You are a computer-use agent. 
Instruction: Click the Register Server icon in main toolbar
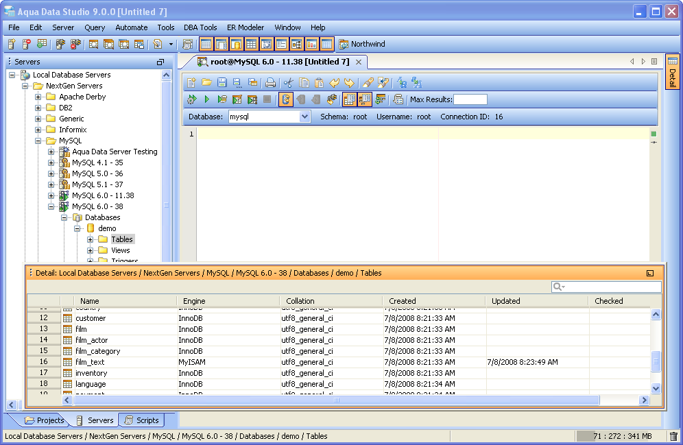12,44
